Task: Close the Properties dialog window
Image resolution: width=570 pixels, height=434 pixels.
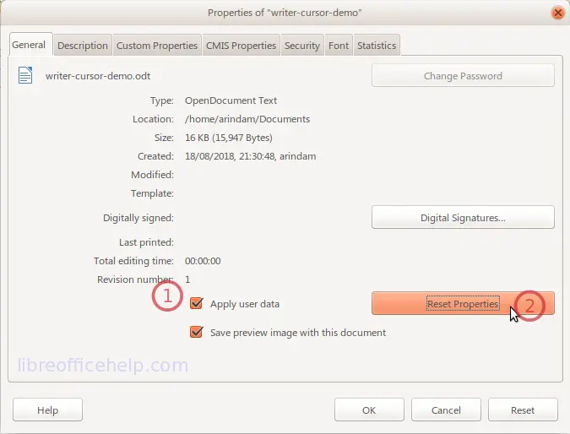Action: (556, 13)
